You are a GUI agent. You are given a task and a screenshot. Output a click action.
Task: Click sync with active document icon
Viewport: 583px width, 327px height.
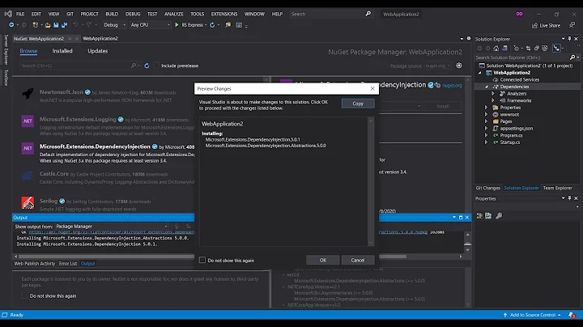click(528, 49)
